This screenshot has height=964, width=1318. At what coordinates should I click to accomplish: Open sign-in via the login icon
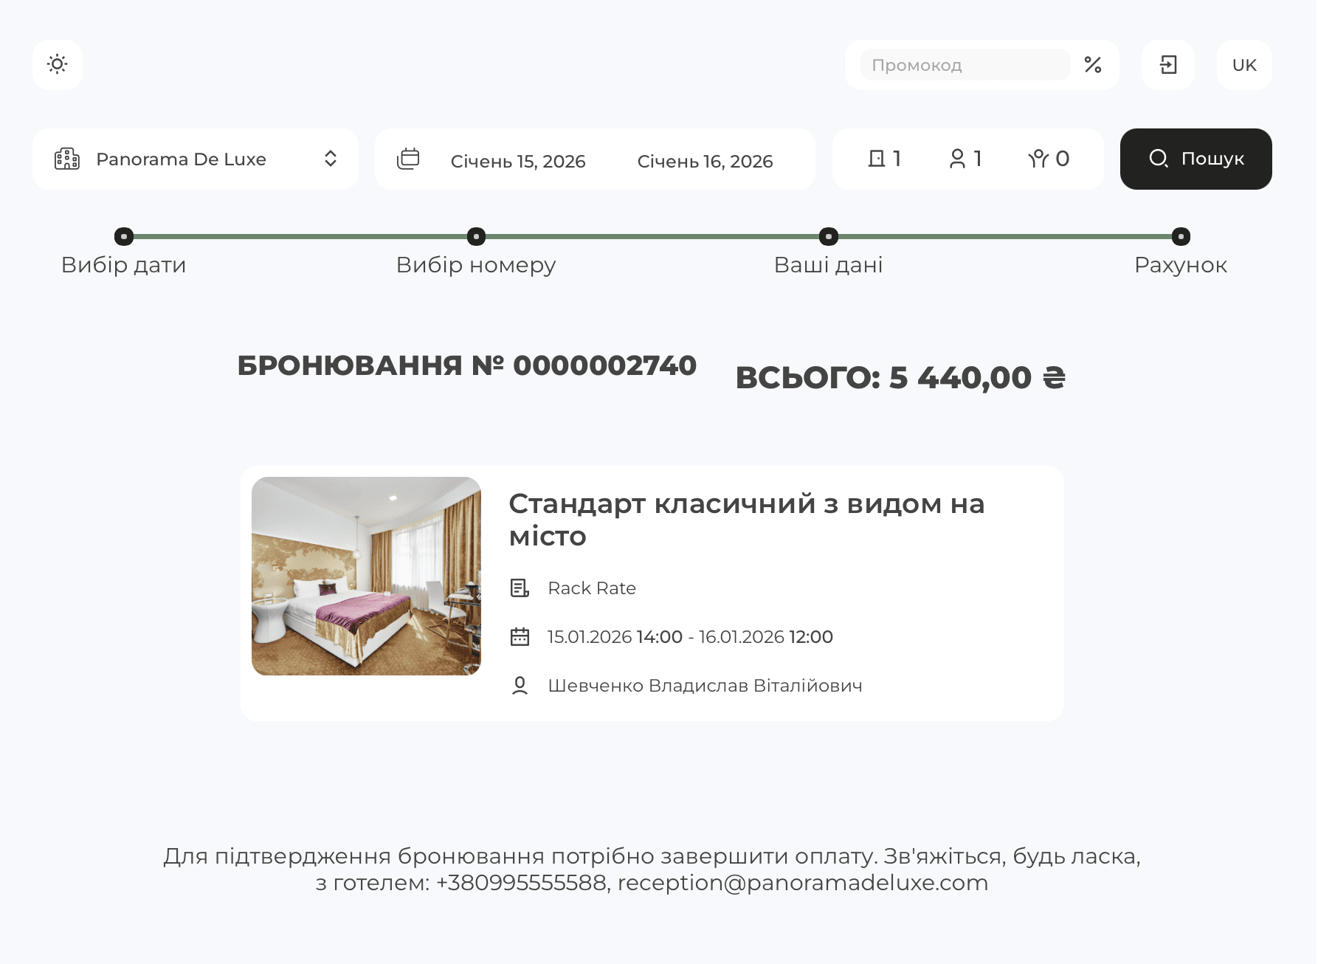tap(1168, 65)
